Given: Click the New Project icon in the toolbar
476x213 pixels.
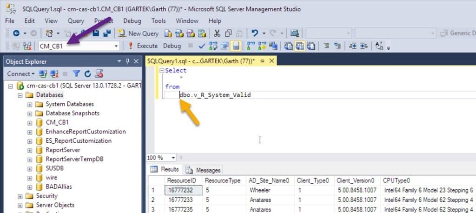Looking at the screenshot, I should [x=49, y=33].
